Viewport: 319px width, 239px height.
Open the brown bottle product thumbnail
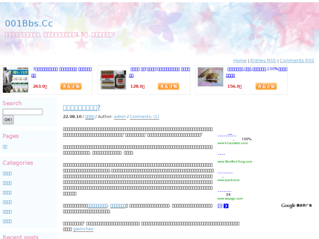click(x=113, y=80)
